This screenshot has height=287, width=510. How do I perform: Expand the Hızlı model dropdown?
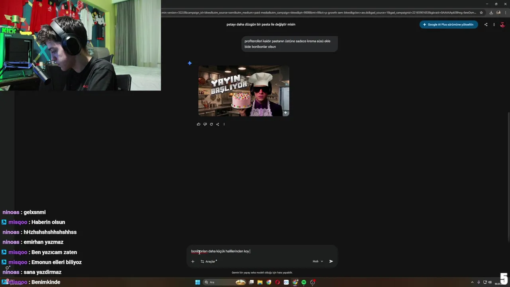pos(318,261)
